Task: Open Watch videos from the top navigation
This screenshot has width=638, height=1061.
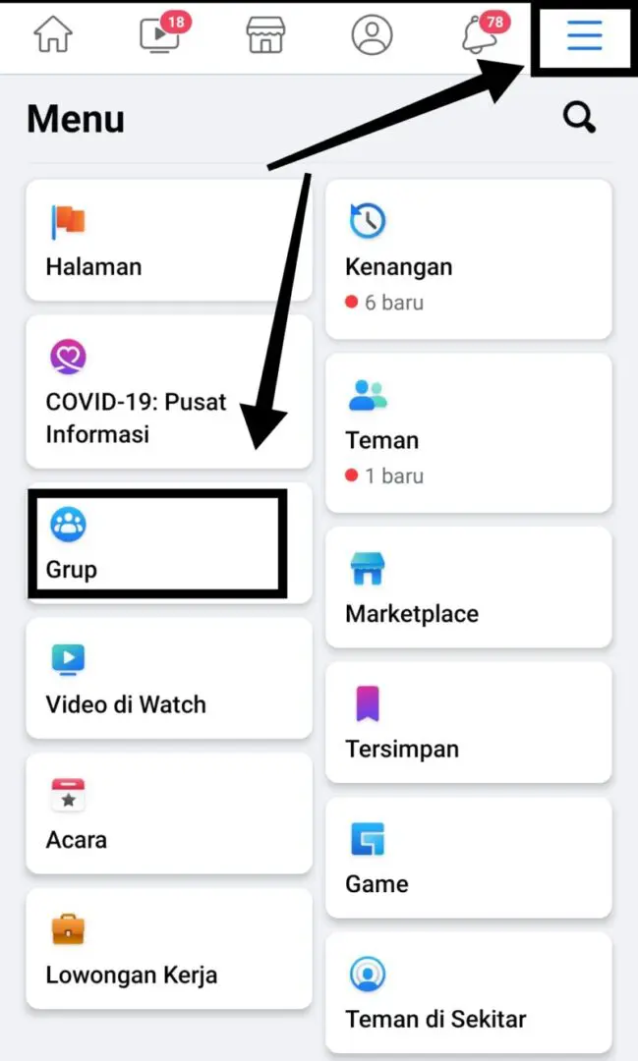Action: pyautogui.click(x=157, y=35)
